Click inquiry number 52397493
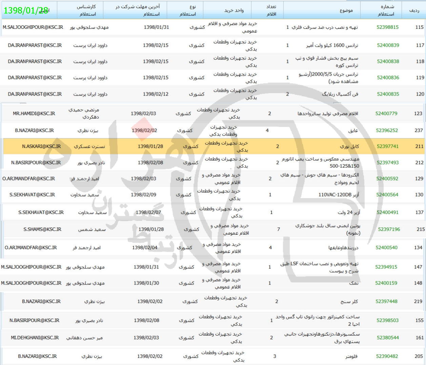The image size is (426, 365). click(x=387, y=163)
